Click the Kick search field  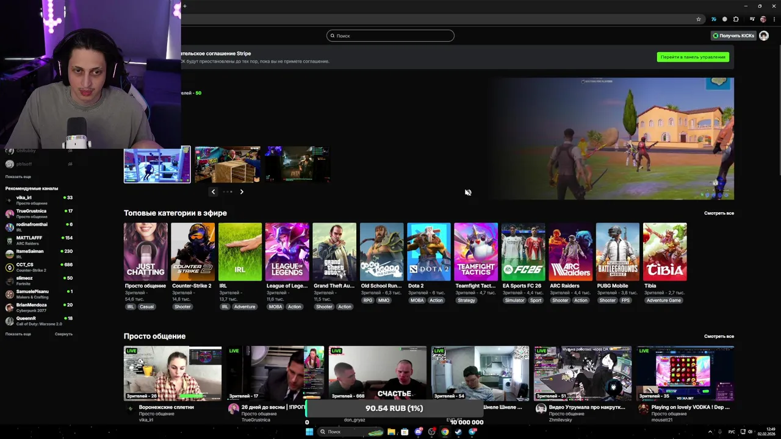pyautogui.click(x=390, y=35)
